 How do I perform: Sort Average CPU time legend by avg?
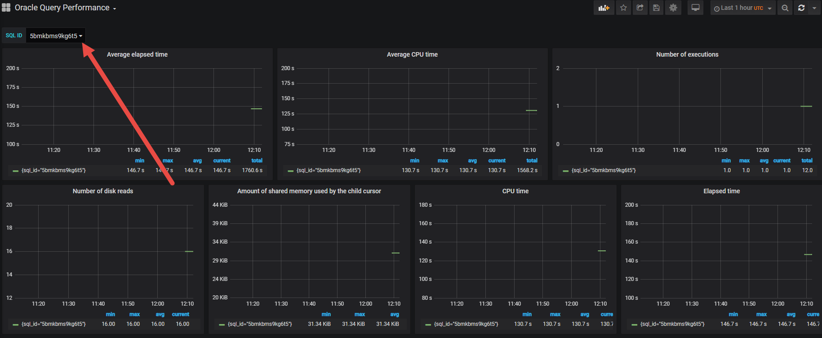click(x=472, y=160)
